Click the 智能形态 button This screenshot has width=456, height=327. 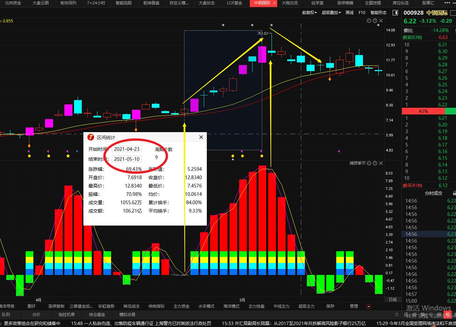pos(378,13)
